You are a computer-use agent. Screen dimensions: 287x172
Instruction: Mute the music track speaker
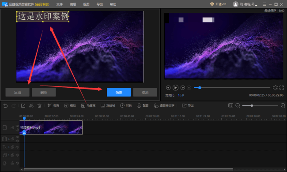[x=17, y=155]
